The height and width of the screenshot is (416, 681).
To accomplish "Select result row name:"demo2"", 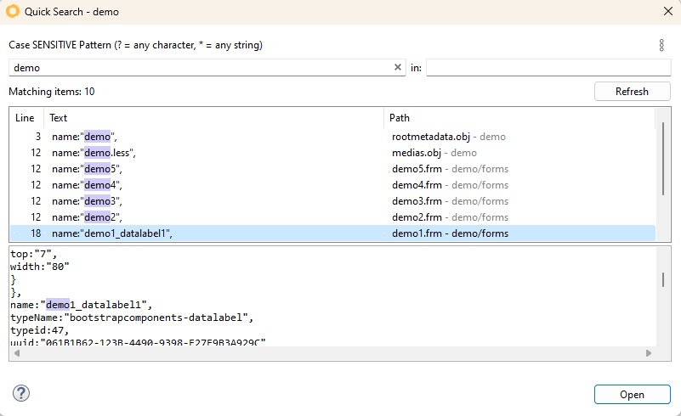I will pyautogui.click(x=332, y=216).
